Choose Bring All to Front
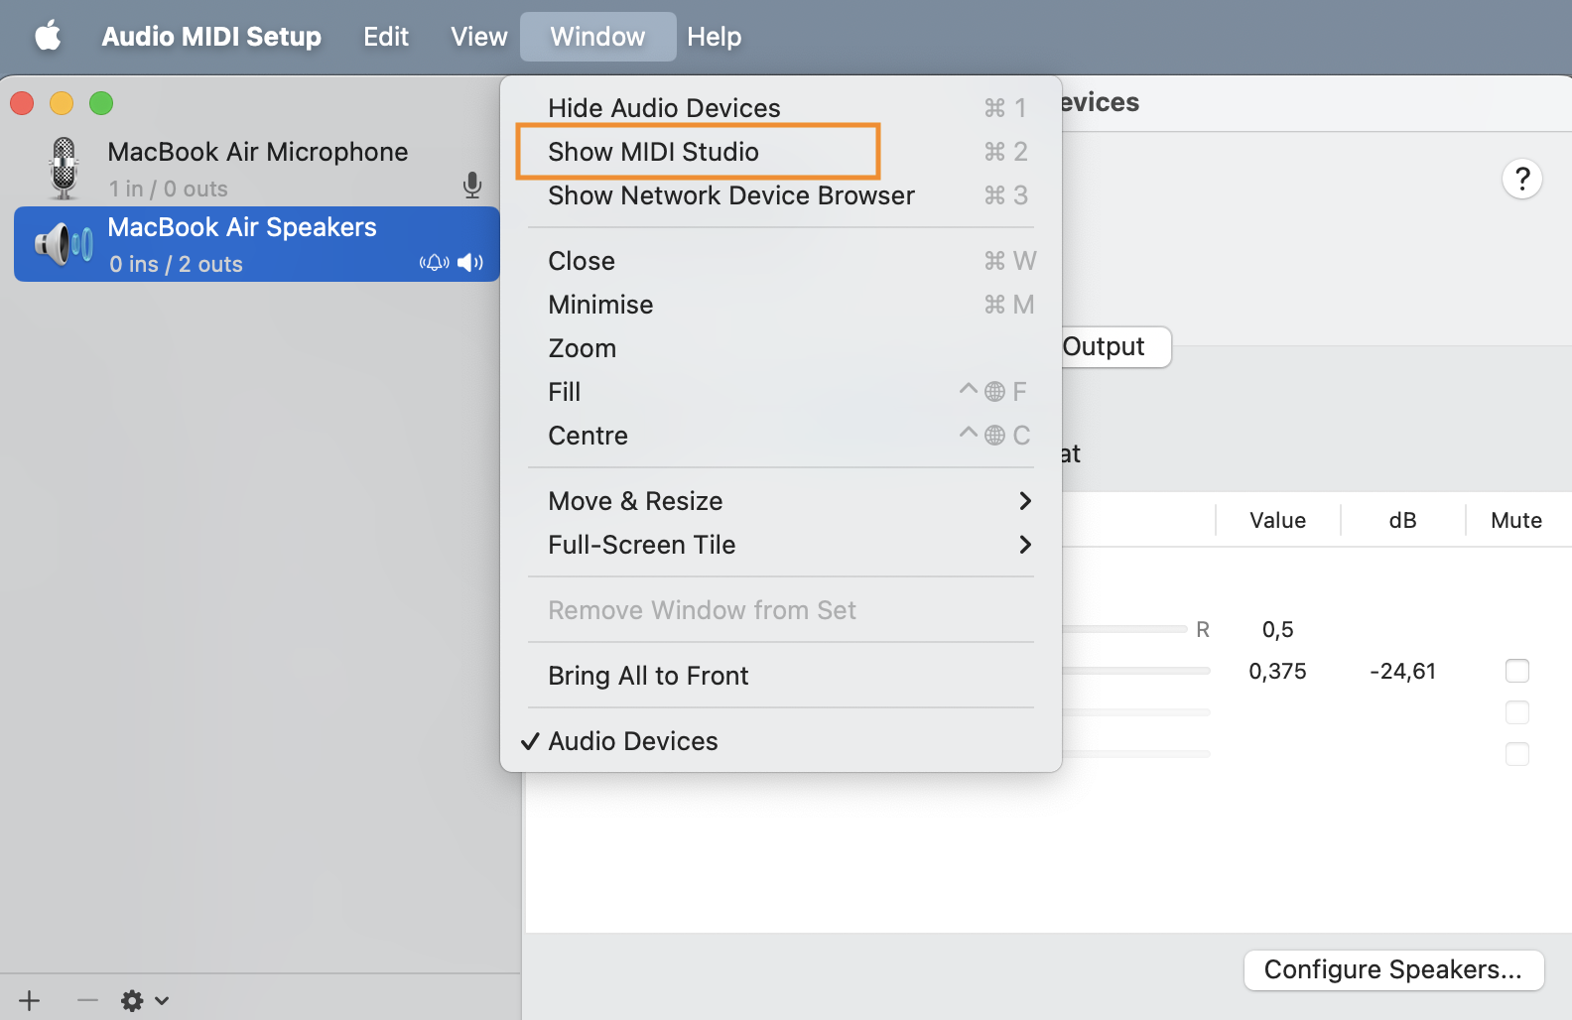Image resolution: width=1572 pixels, height=1020 pixels. click(x=781, y=676)
